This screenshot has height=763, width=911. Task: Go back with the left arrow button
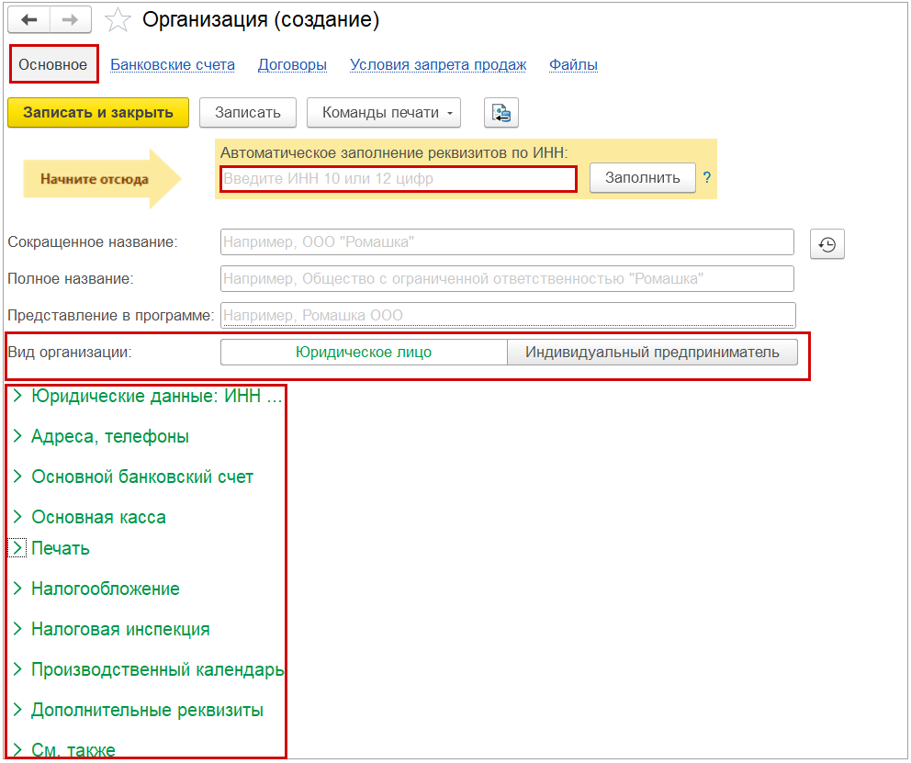29,20
